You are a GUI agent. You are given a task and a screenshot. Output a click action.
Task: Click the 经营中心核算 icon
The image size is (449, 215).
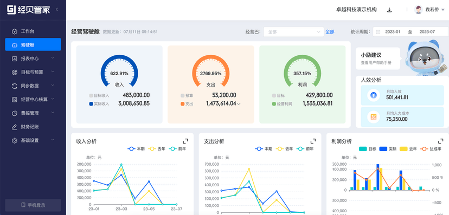(14, 100)
